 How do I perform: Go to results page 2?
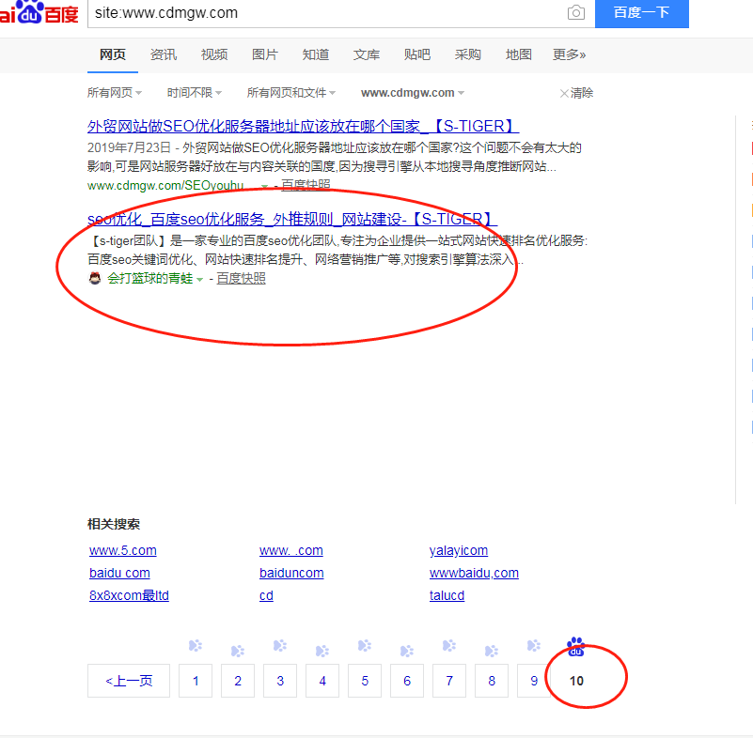[x=238, y=681]
